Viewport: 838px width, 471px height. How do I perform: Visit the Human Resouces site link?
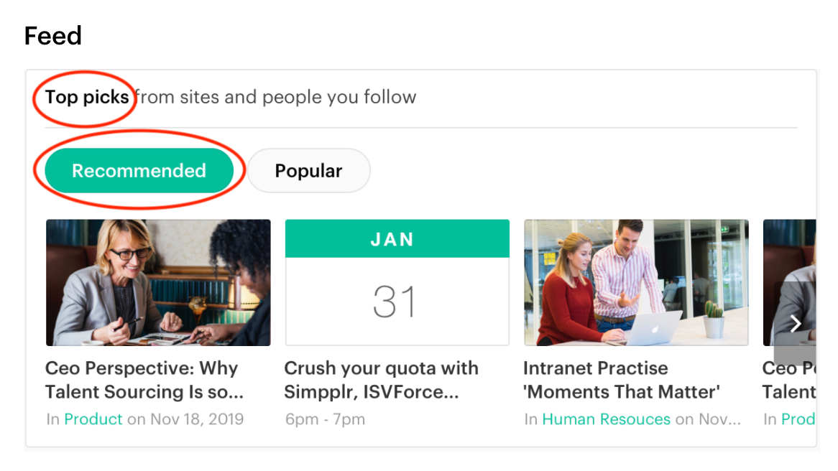tap(606, 419)
